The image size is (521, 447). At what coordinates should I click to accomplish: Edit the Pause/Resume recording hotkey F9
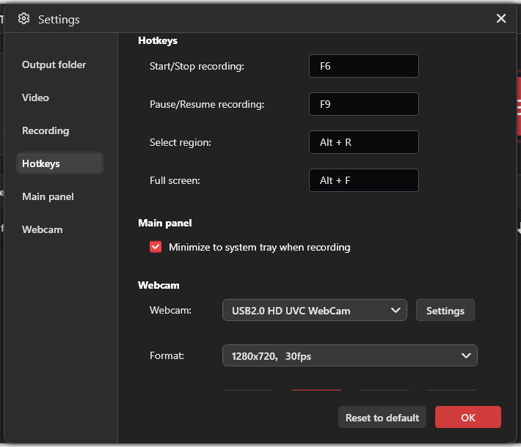click(x=364, y=104)
